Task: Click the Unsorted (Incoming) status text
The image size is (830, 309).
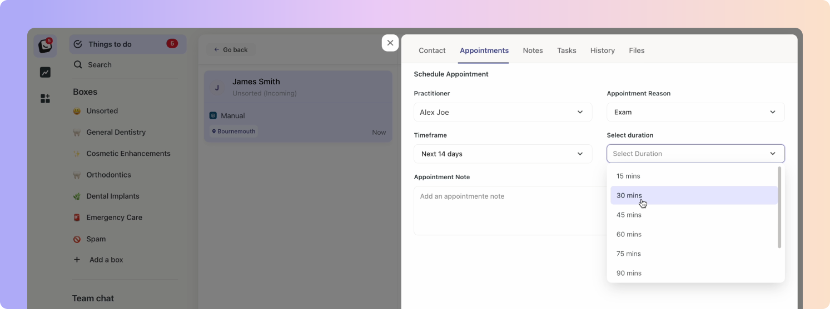Action: [265, 93]
